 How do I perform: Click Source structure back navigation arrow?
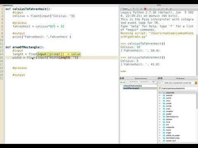tap(121, 82)
